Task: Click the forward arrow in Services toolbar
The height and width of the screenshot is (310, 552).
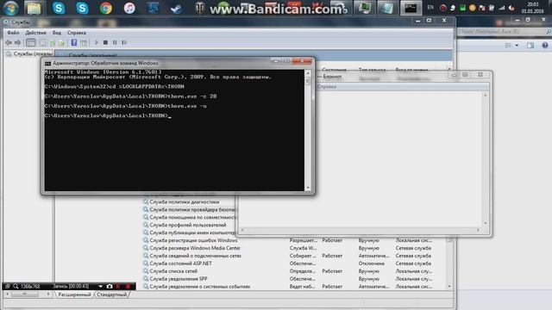Action: click(17, 42)
